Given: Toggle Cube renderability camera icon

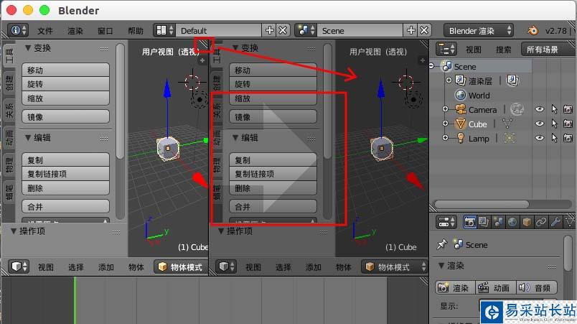Looking at the screenshot, I should 568,124.
